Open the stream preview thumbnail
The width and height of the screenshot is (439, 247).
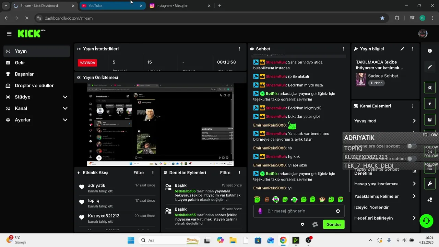(161, 125)
